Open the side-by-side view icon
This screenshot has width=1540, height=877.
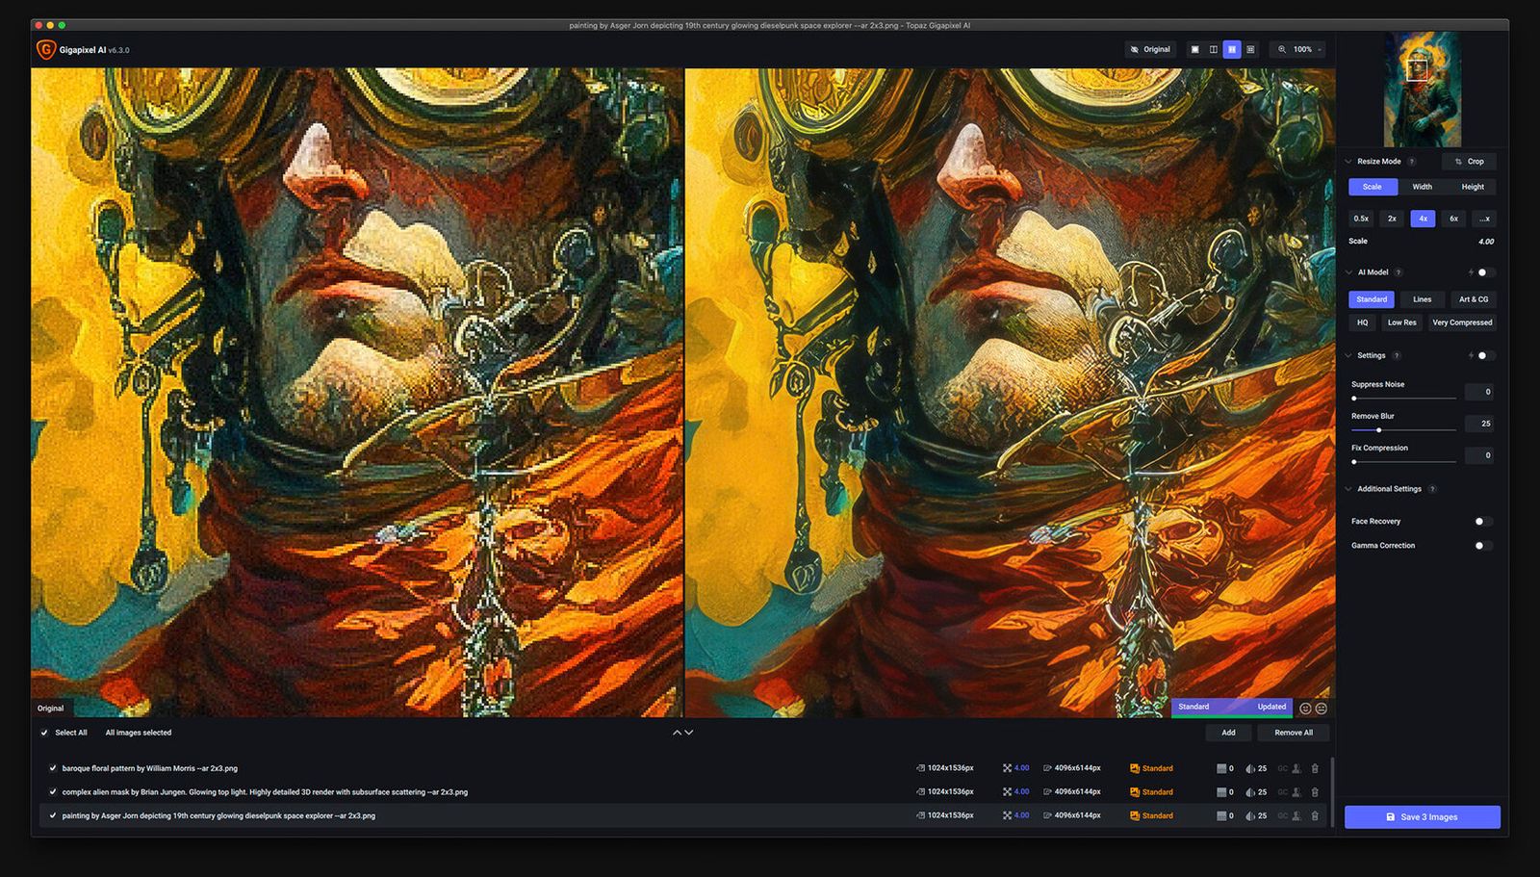(1231, 49)
